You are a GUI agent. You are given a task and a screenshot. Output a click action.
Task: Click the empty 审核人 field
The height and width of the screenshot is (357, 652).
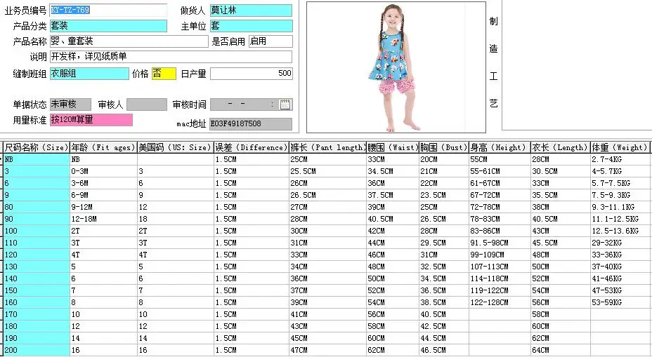pos(146,105)
